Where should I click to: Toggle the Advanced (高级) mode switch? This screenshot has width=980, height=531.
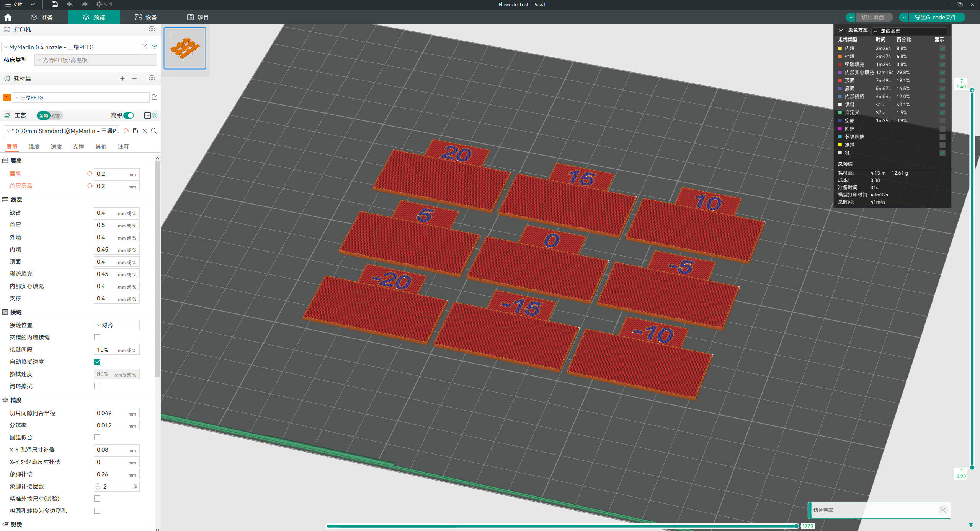click(x=129, y=115)
